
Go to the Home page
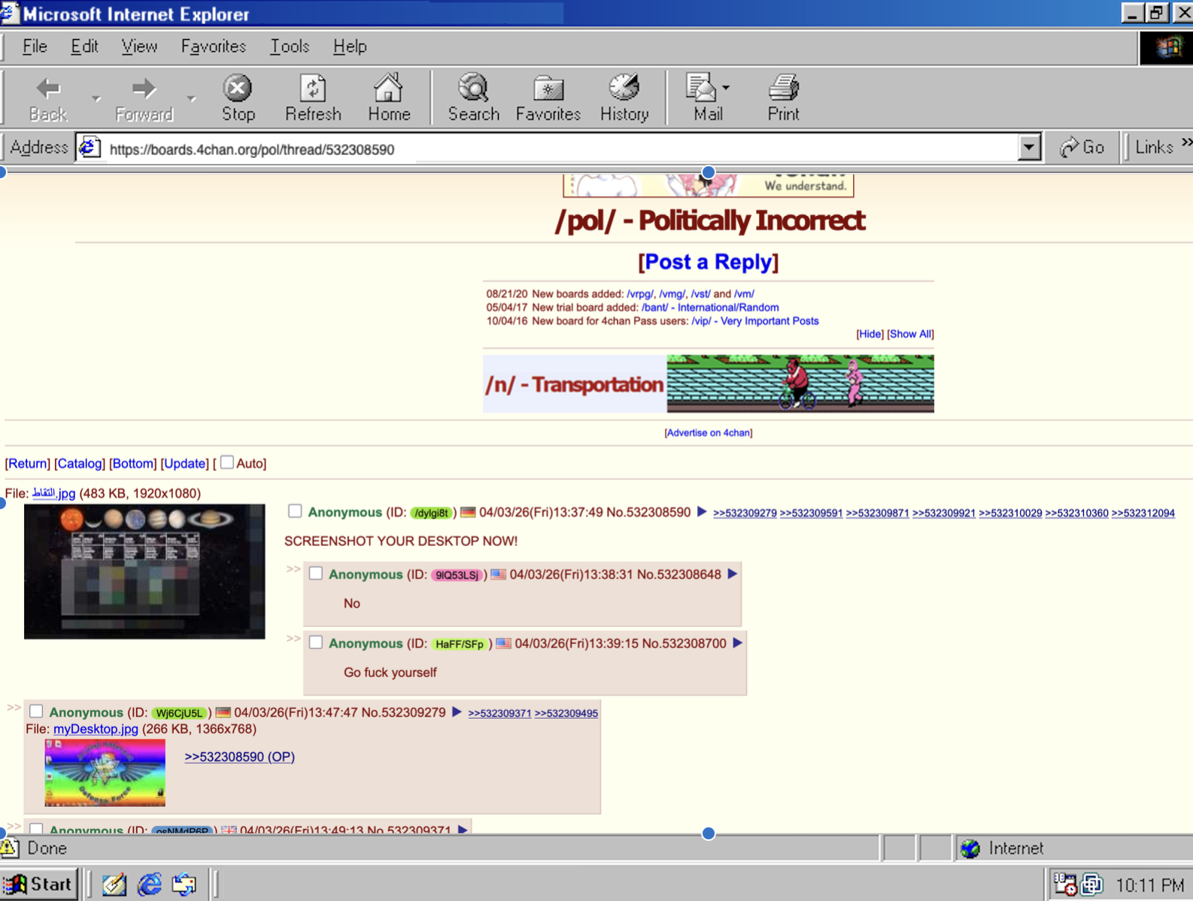pyautogui.click(x=389, y=98)
